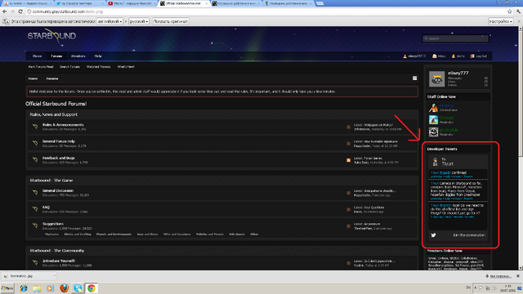The width and height of the screenshot is (523, 294).
Task: Open the Inbox envelope icon
Action: click(434, 56)
